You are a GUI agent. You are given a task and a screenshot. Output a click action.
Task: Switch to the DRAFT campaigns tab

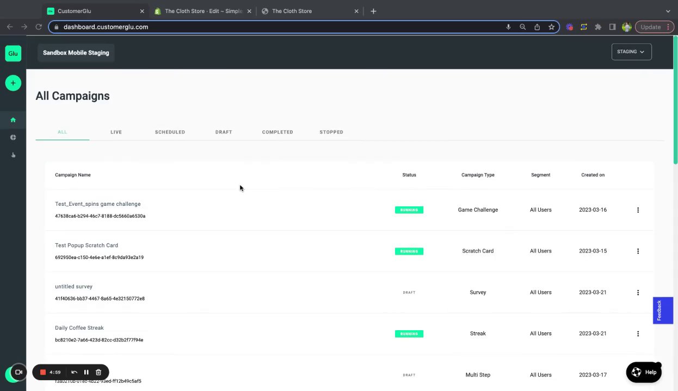click(224, 132)
